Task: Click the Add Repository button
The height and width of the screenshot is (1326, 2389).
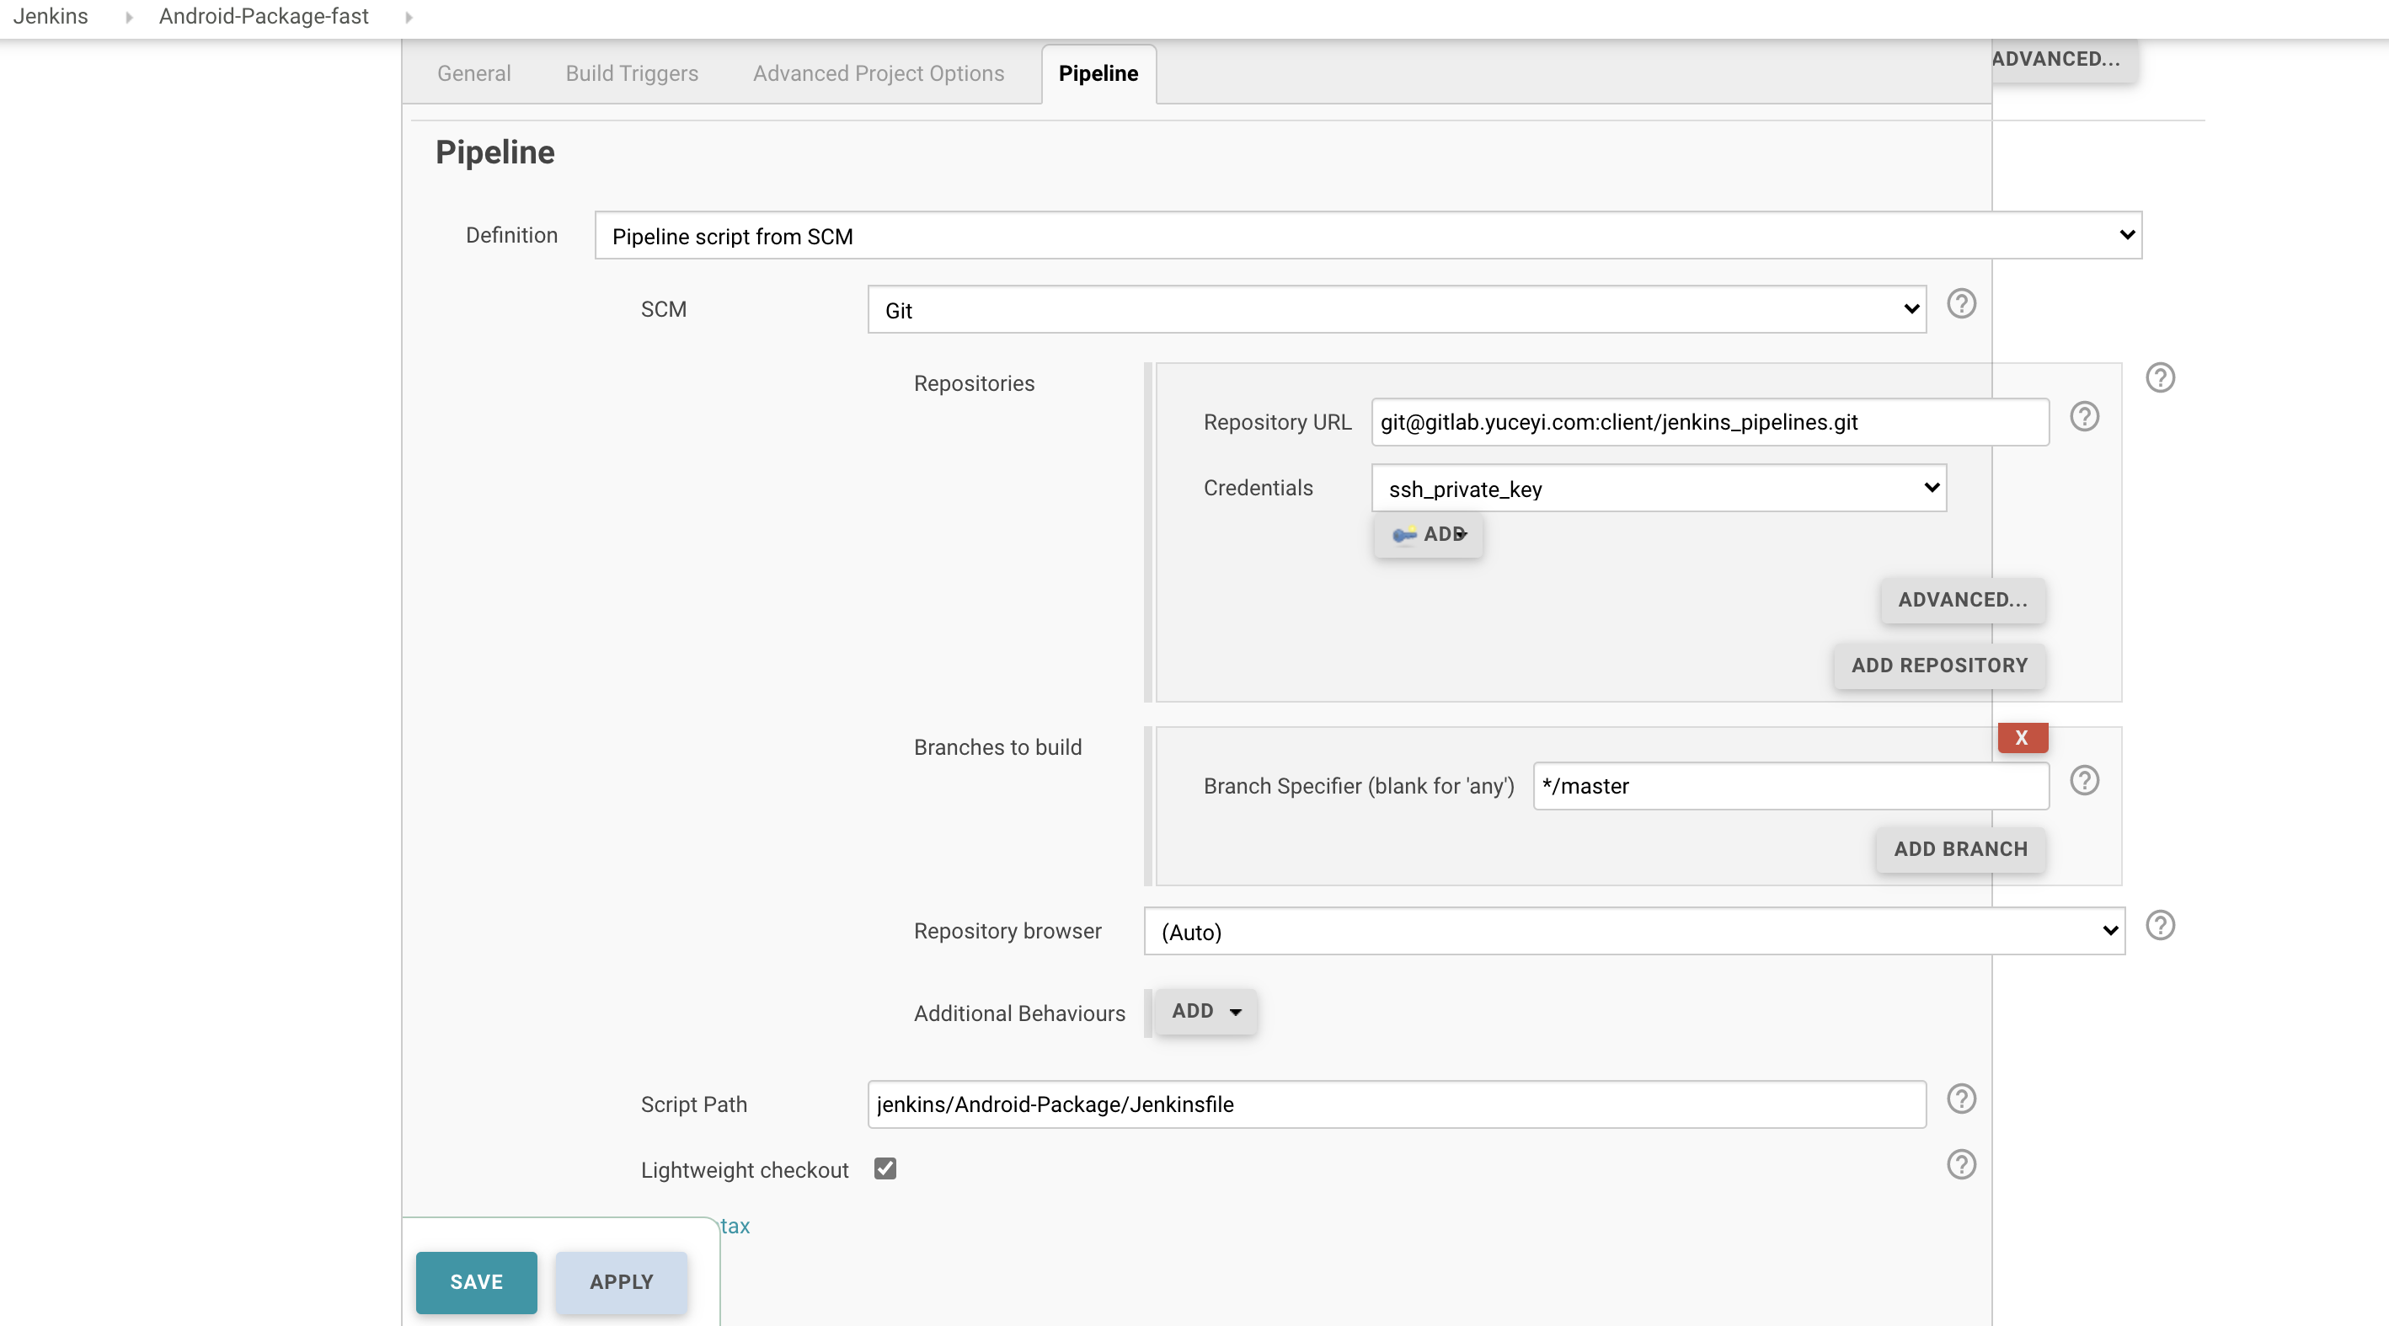Action: [x=1938, y=665]
